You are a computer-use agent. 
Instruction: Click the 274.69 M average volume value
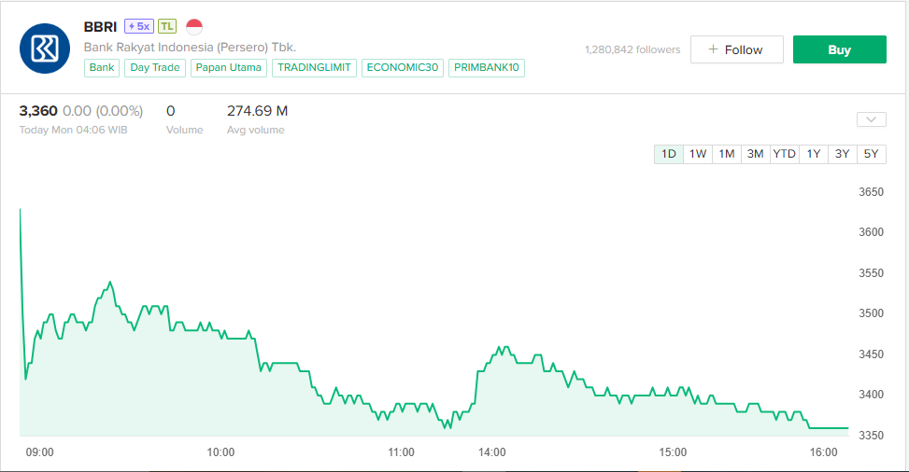click(x=258, y=111)
